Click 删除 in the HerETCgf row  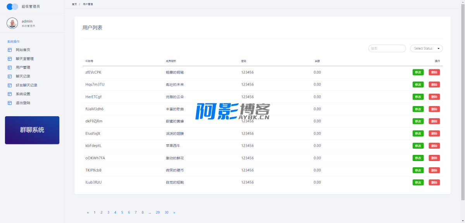point(434,97)
